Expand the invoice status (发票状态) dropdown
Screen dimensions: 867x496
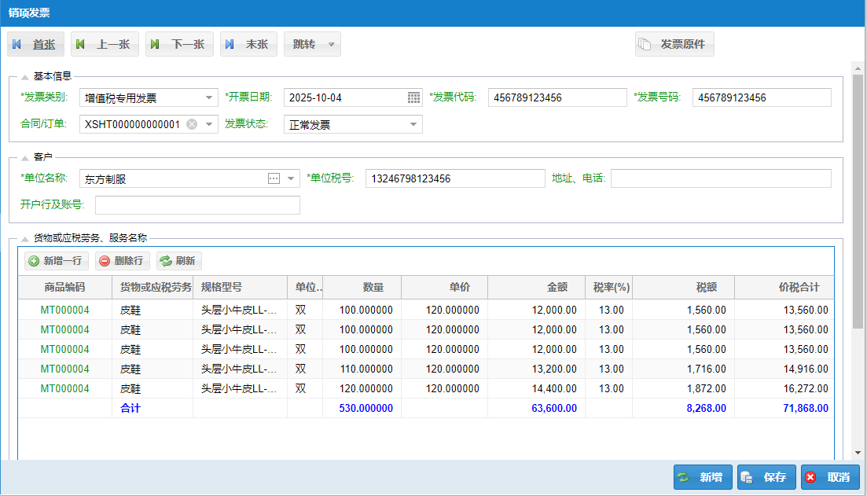[x=413, y=124]
